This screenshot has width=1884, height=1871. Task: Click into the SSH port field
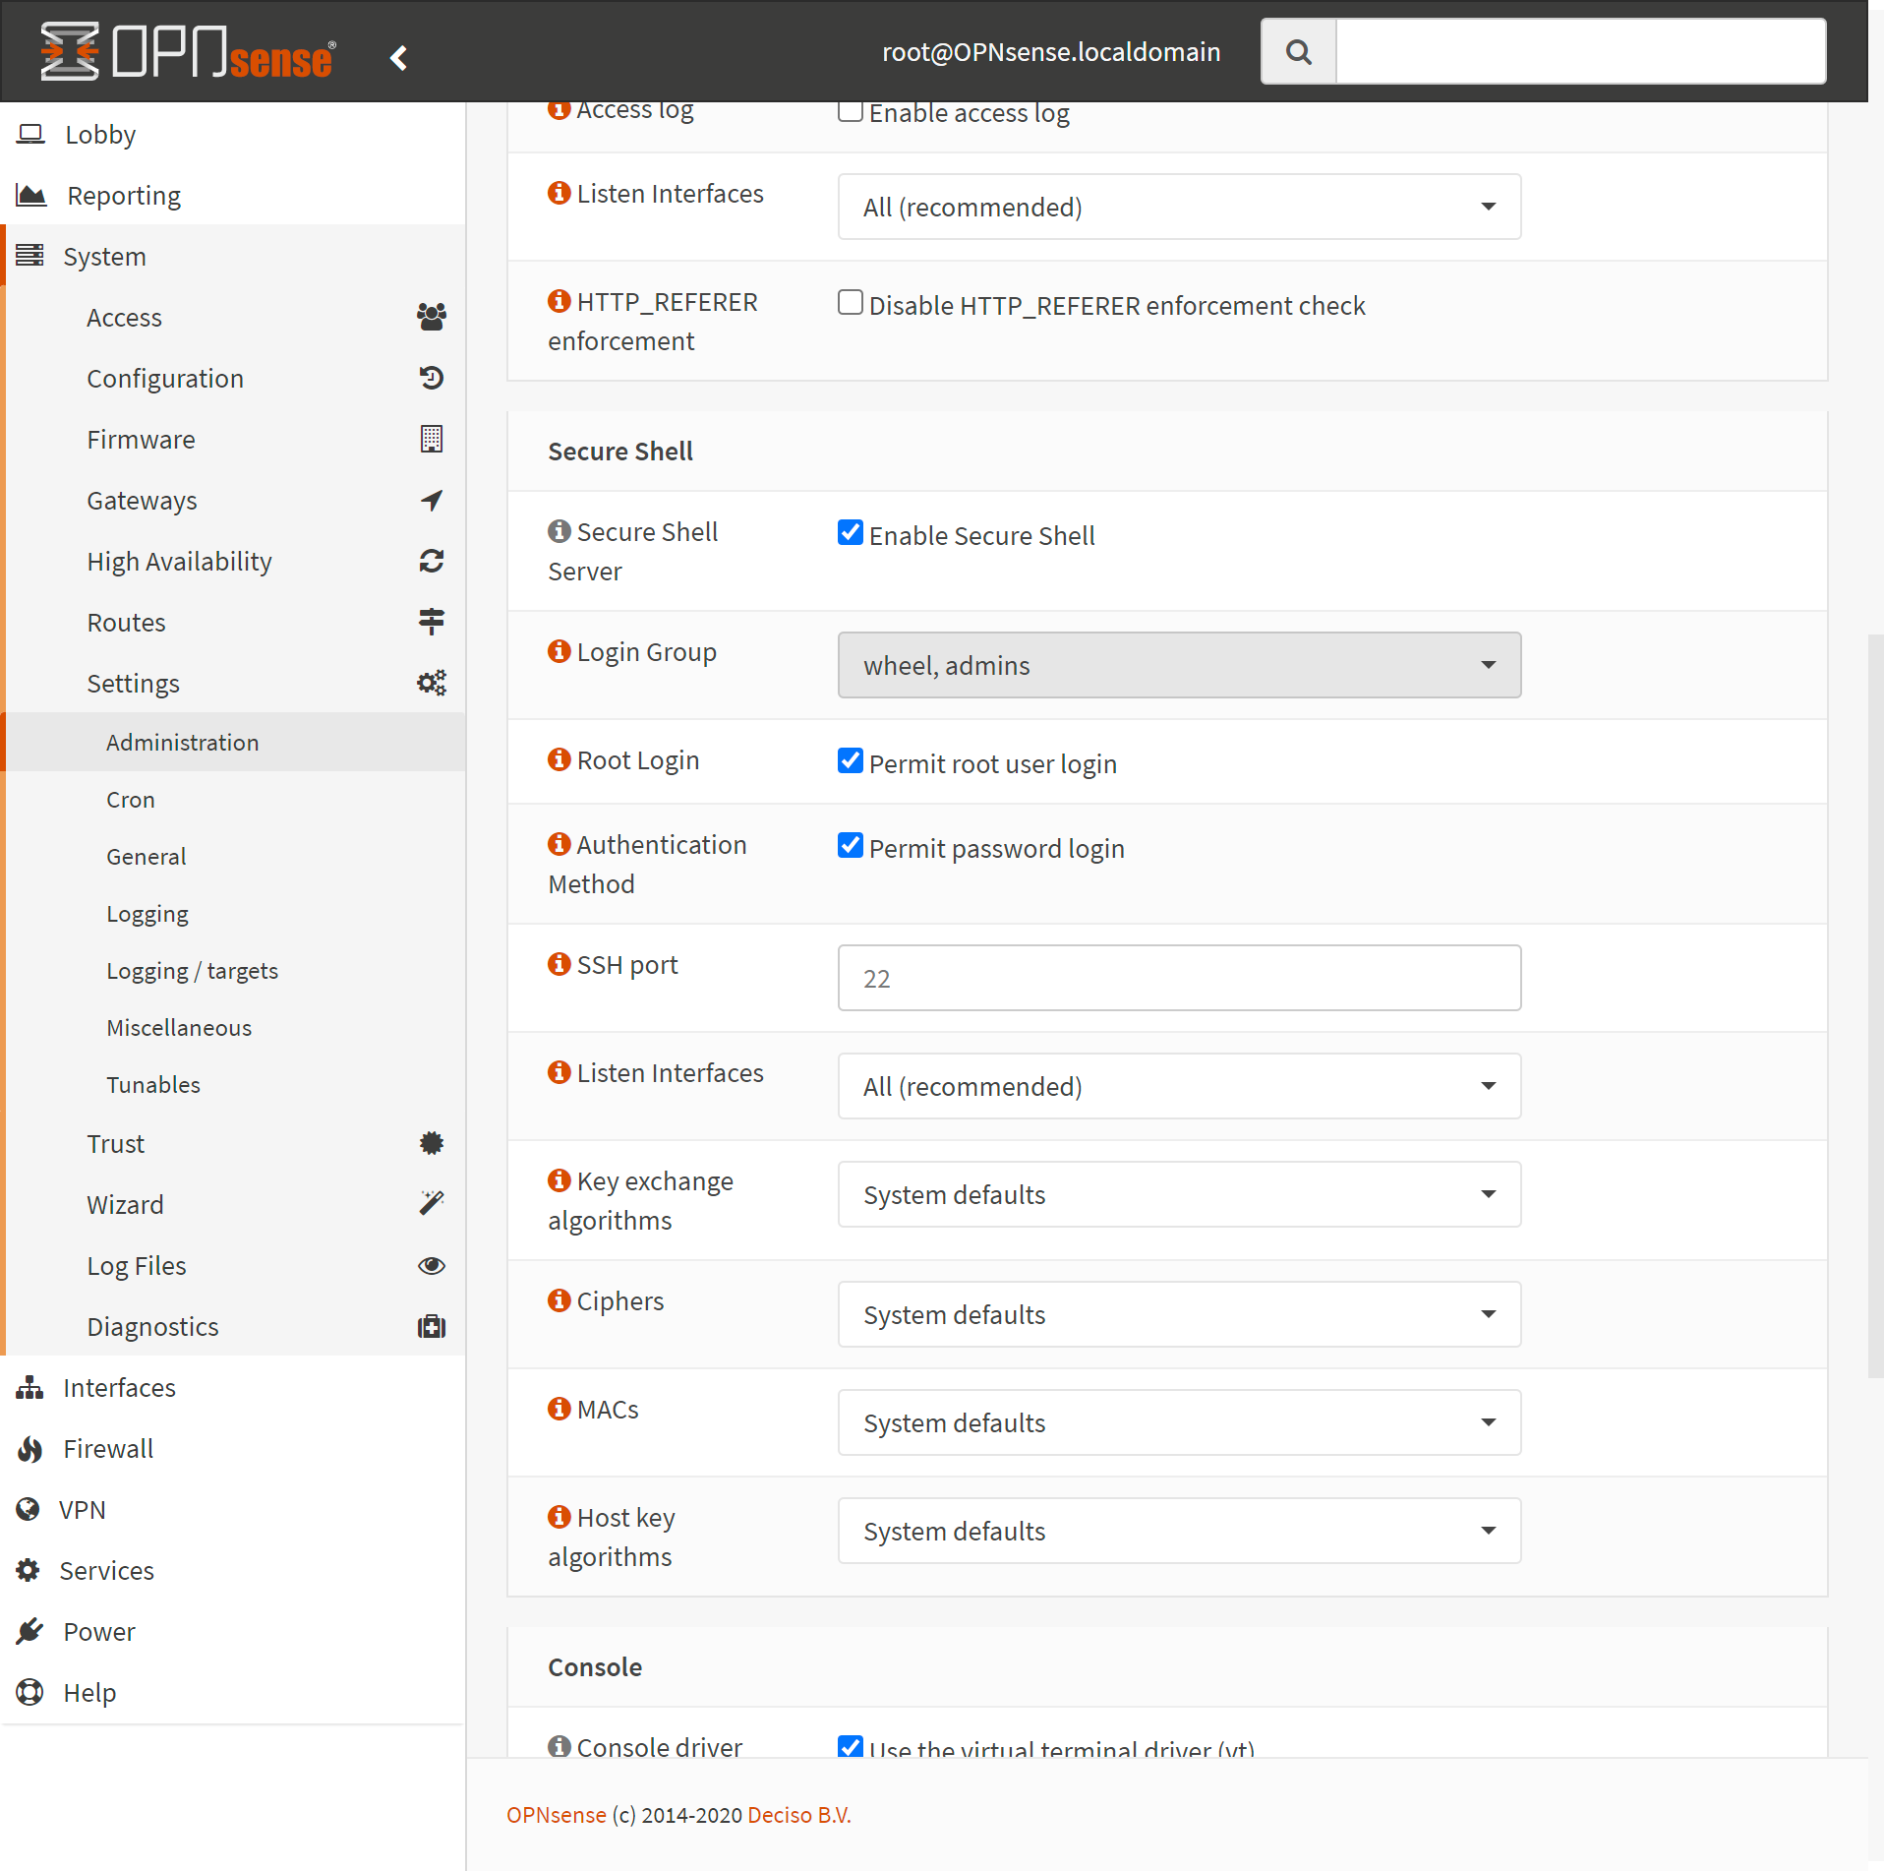click(1178, 978)
